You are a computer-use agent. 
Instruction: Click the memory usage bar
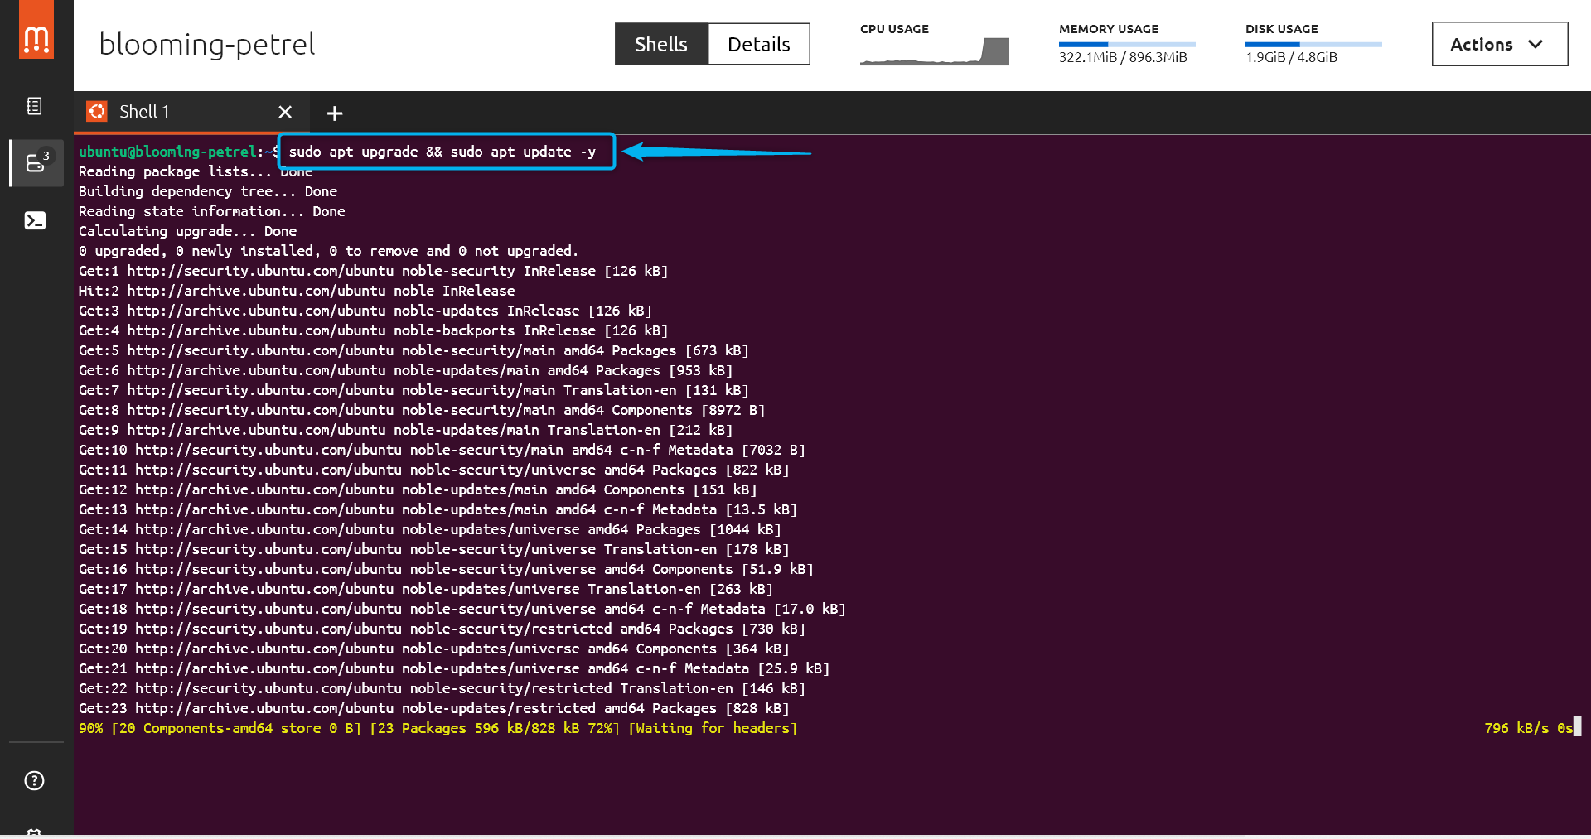point(1127,44)
